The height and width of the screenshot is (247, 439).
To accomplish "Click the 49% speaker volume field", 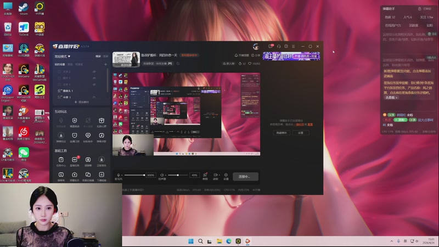I will point(194,175).
